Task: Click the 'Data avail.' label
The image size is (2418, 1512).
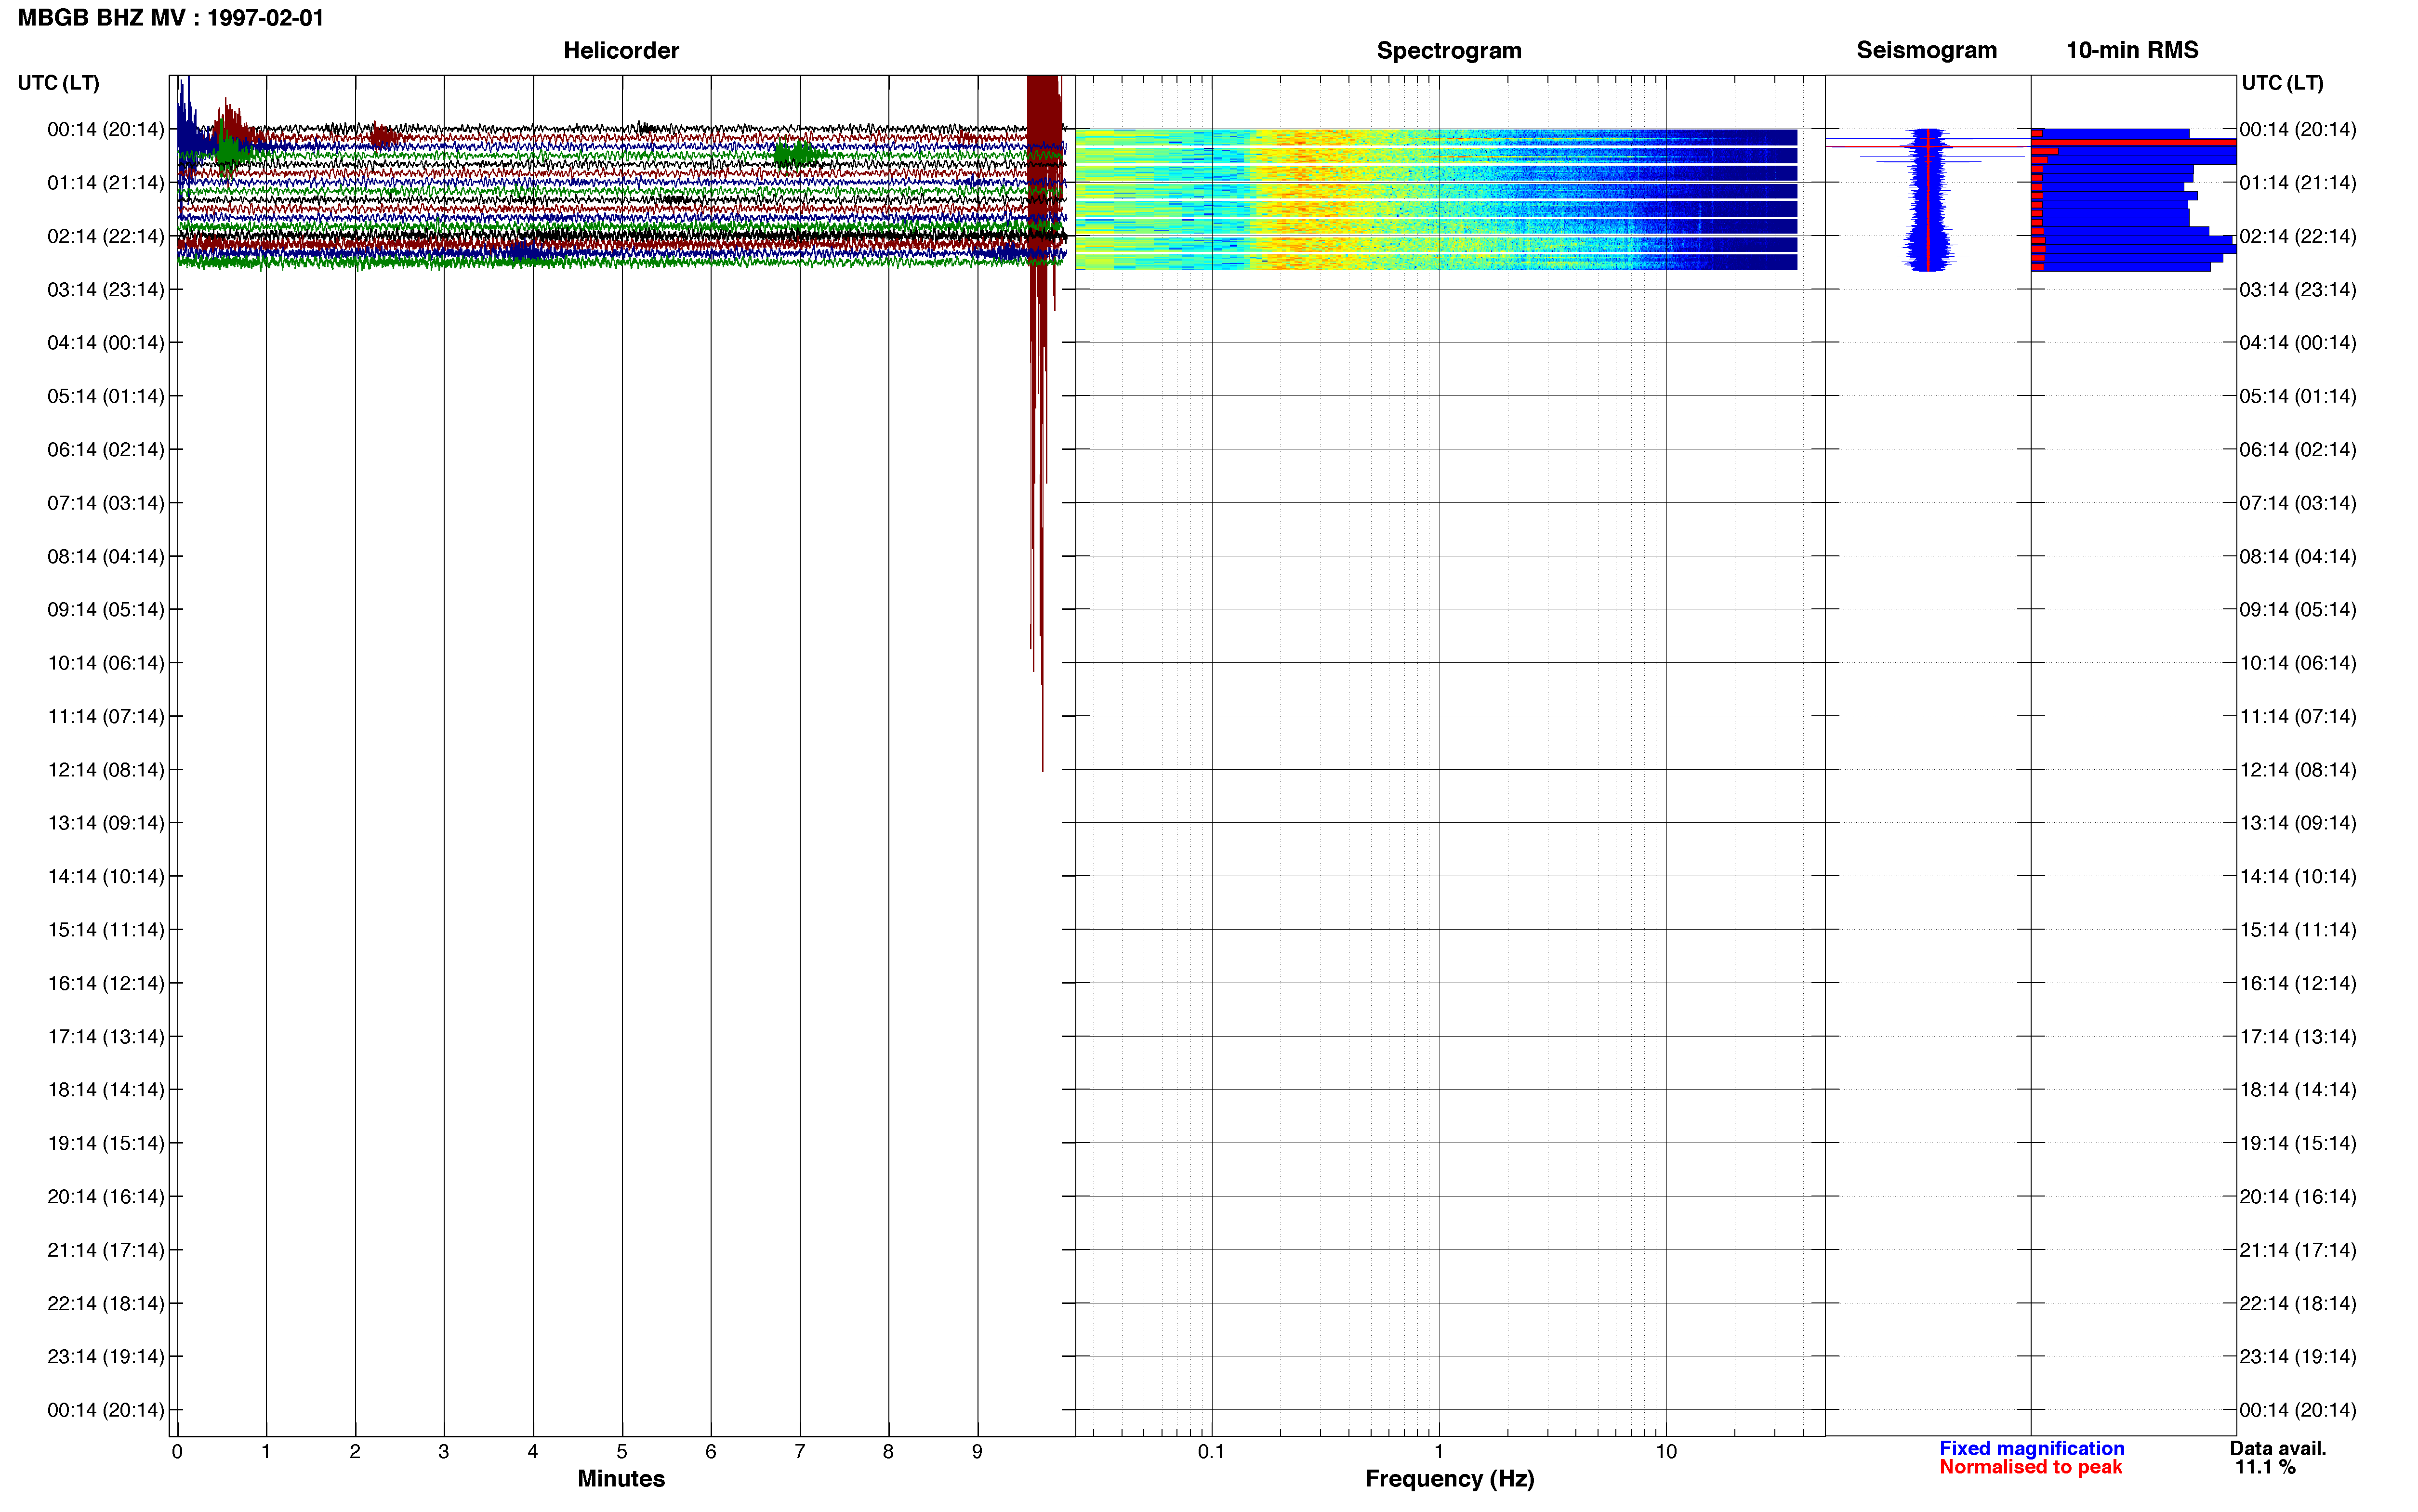Action: tap(2278, 1448)
